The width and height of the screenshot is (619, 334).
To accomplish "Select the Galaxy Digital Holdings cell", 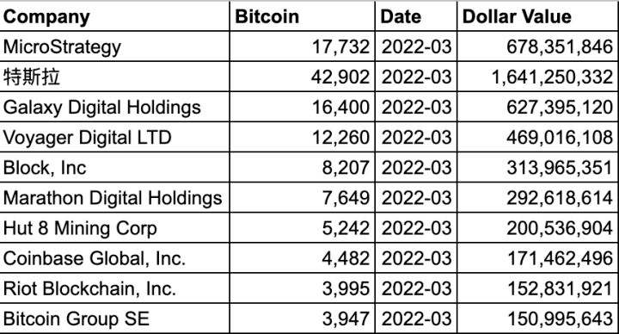I will 114,107.
